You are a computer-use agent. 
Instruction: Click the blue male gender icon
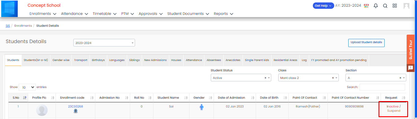[x=202, y=107]
